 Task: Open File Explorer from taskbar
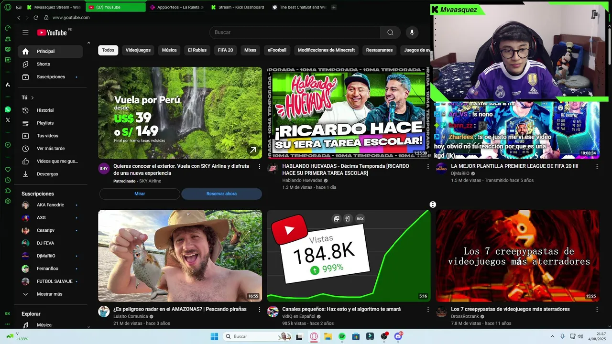[328, 336]
